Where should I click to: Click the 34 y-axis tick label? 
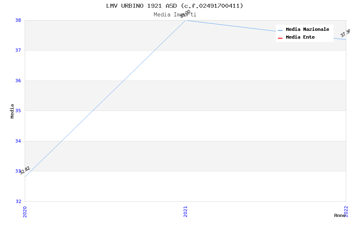pyautogui.click(x=18, y=141)
